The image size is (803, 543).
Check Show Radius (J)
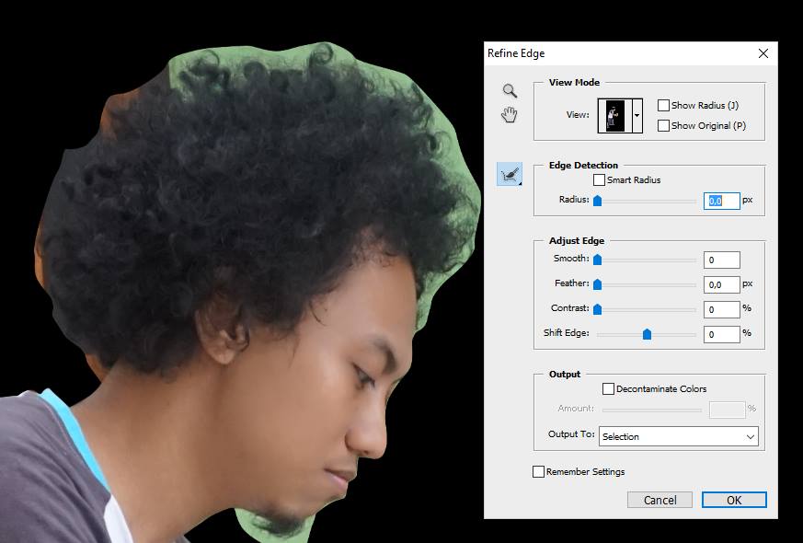pyautogui.click(x=663, y=105)
